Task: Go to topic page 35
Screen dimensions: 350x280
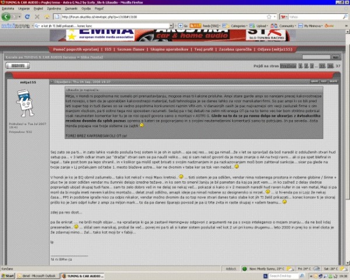Action: pyautogui.click(x=322, y=66)
